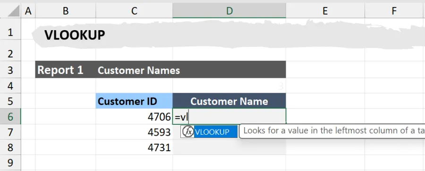Screen dimensions: 425x171
Task: Select row 8 header
Action: (x=10, y=147)
